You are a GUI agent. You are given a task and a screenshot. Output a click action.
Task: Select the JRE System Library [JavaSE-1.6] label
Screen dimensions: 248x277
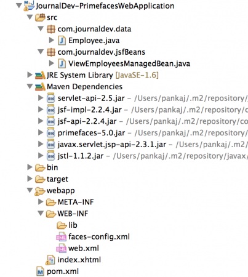point(103,75)
